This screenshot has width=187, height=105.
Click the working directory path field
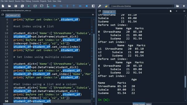tap(141, 6)
